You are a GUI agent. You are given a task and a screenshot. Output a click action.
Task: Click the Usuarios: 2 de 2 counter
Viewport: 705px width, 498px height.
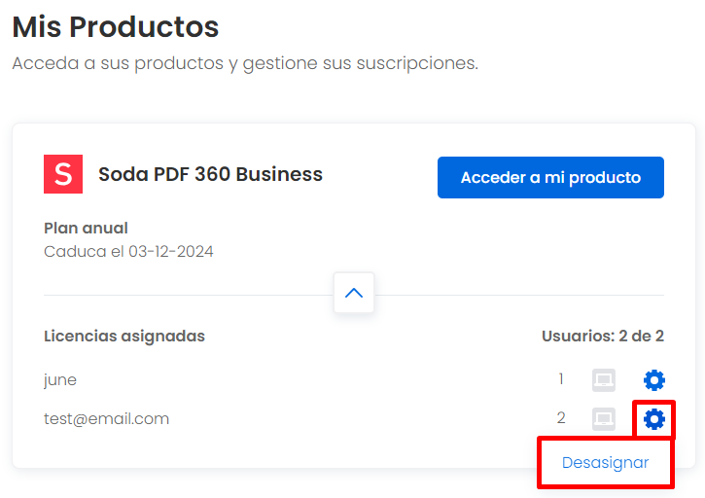tap(603, 336)
